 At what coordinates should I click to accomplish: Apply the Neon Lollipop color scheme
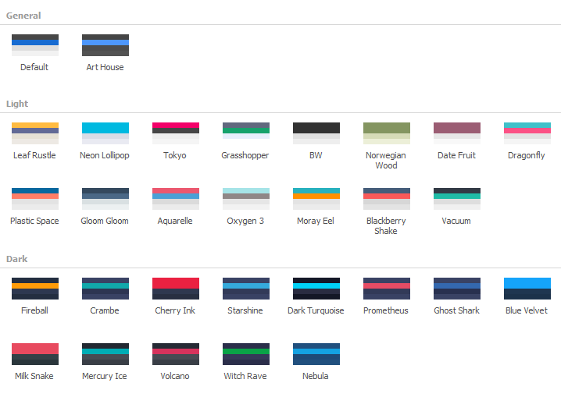tap(105, 133)
